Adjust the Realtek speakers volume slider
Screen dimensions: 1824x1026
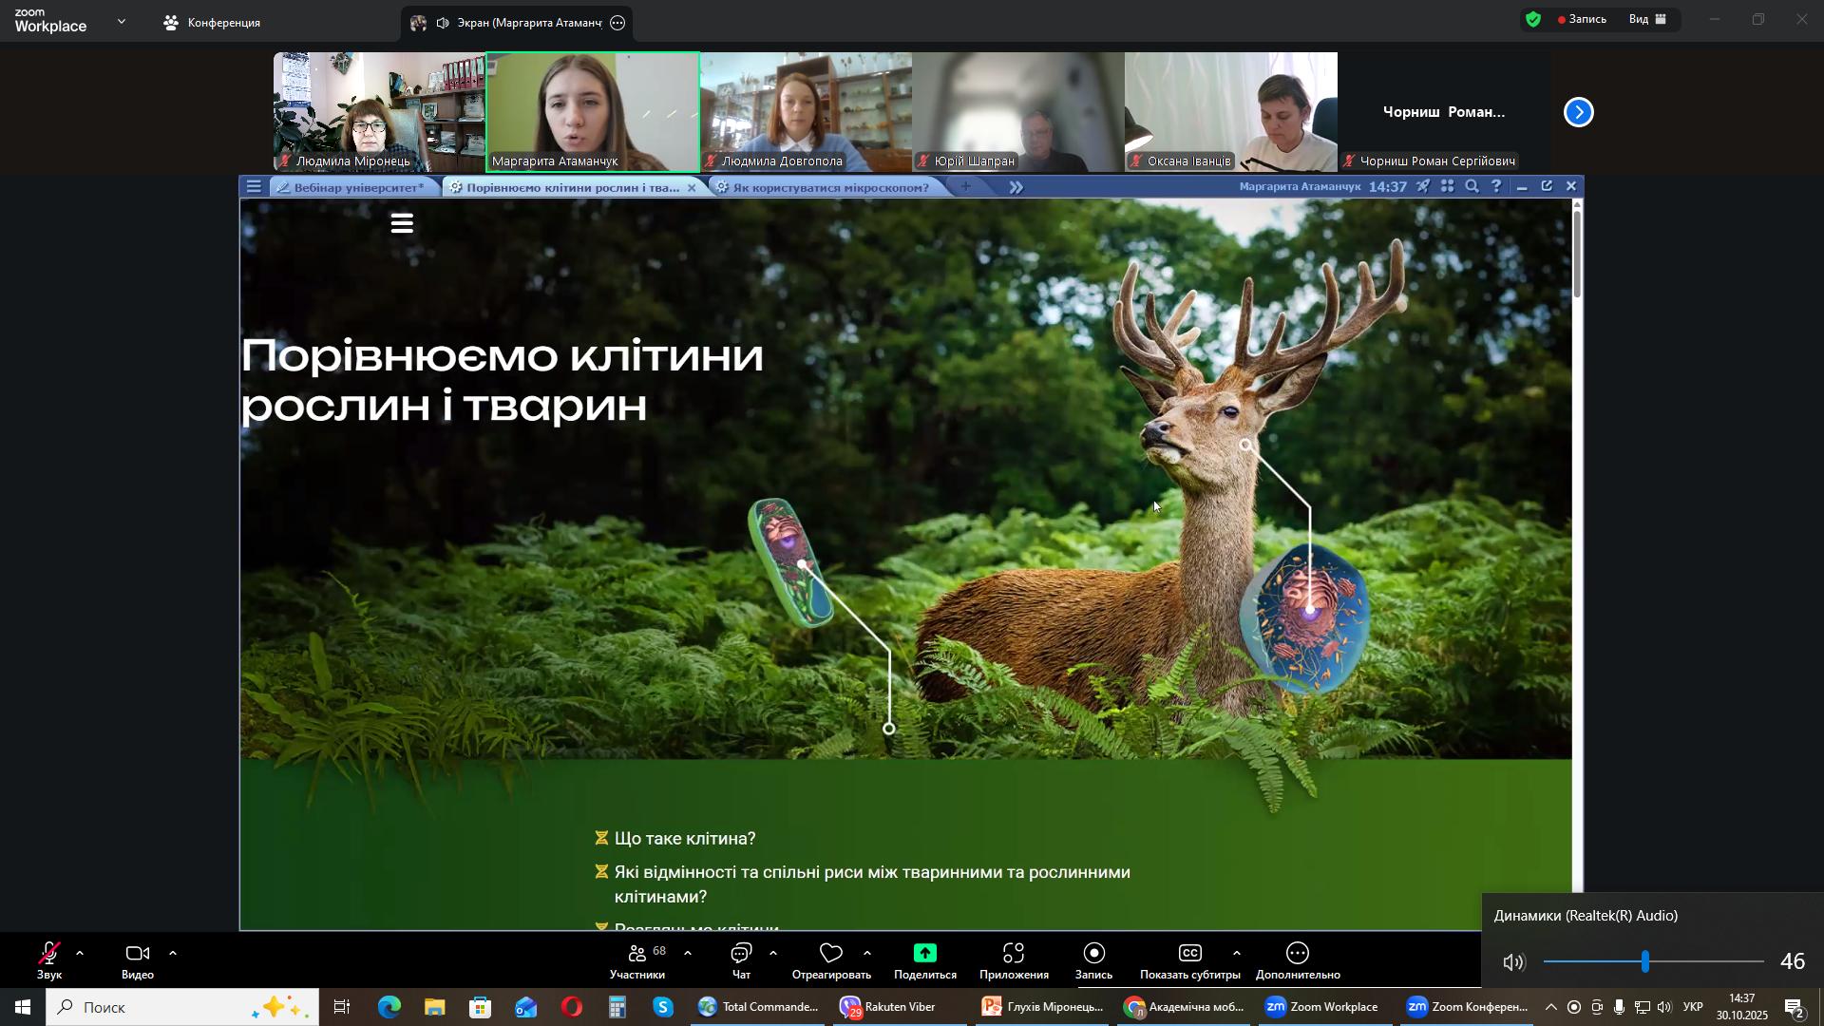(1645, 962)
